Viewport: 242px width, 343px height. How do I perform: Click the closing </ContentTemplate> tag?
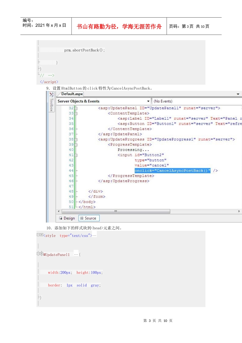(x=130, y=129)
